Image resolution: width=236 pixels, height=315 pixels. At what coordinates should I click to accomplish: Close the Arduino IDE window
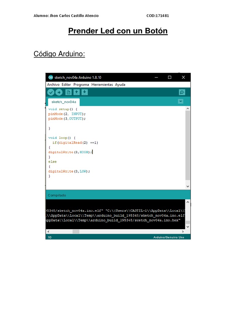[x=183, y=77]
